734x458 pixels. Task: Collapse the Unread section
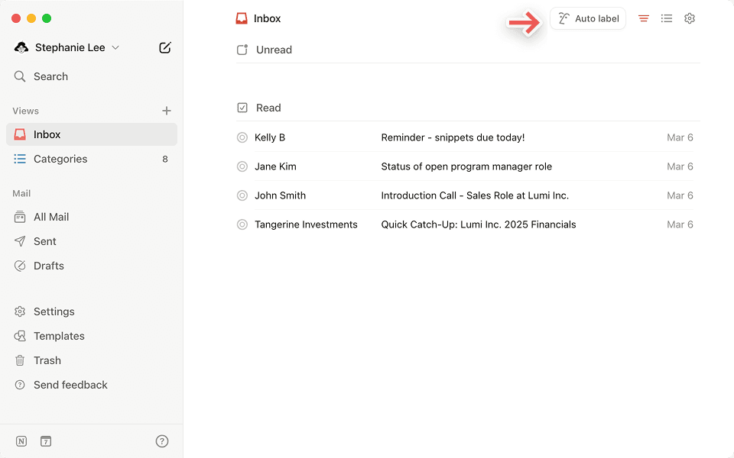(242, 49)
